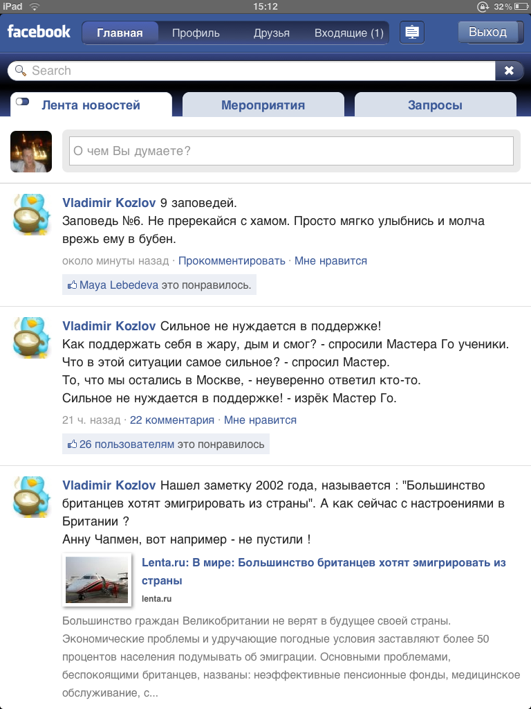Click the Search input field
Viewport: 531px width, 709px height.
pyautogui.click(x=262, y=71)
